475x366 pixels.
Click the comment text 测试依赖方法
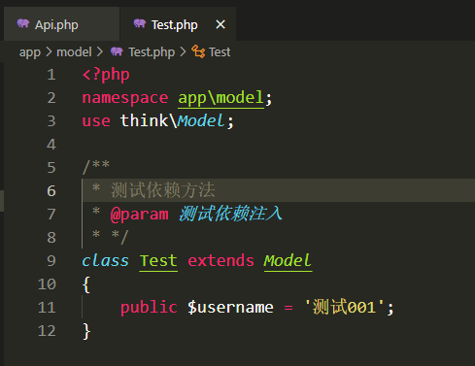point(163,190)
